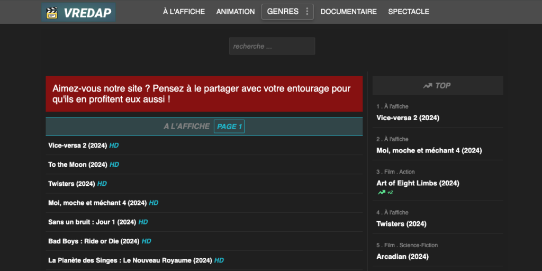Focus the recherche search field
This screenshot has width=542, height=271.
(272, 46)
